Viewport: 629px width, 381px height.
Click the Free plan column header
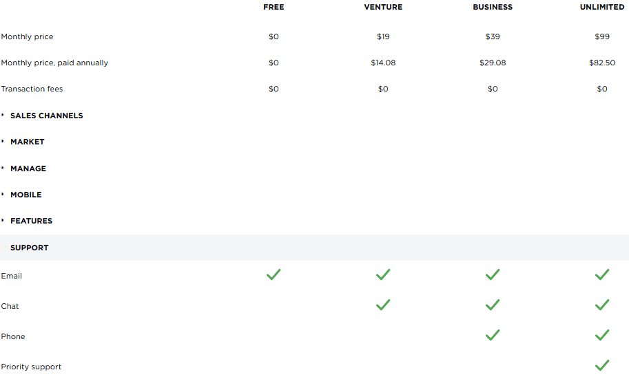pos(274,7)
